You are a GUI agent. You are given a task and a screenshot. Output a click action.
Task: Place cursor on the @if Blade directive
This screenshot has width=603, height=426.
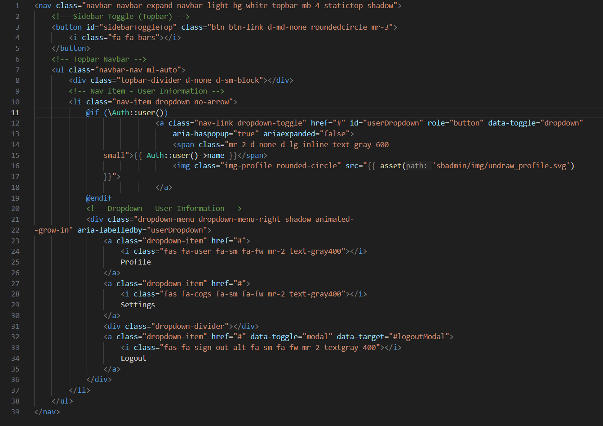point(93,112)
